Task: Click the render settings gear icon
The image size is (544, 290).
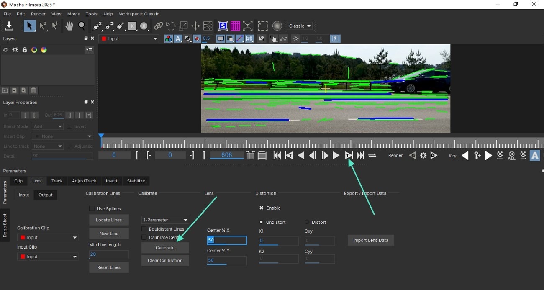Action: pyautogui.click(x=423, y=156)
